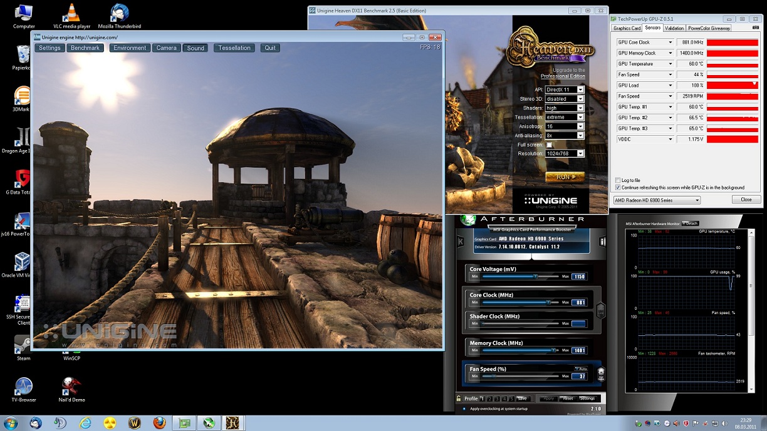Click Afterburner left 'K' side button
767x431 pixels.
pos(461,241)
